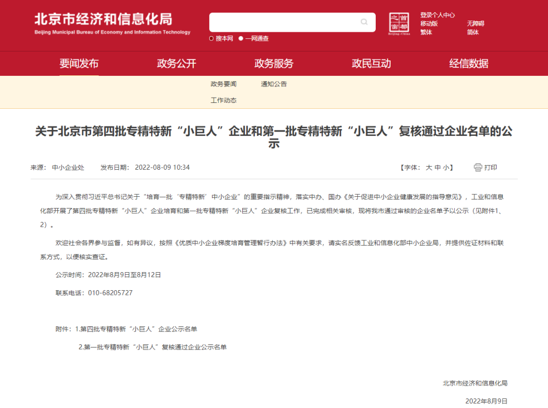
Task: Open the 要闻发布 navigation menu
Action: click(79, 64)
